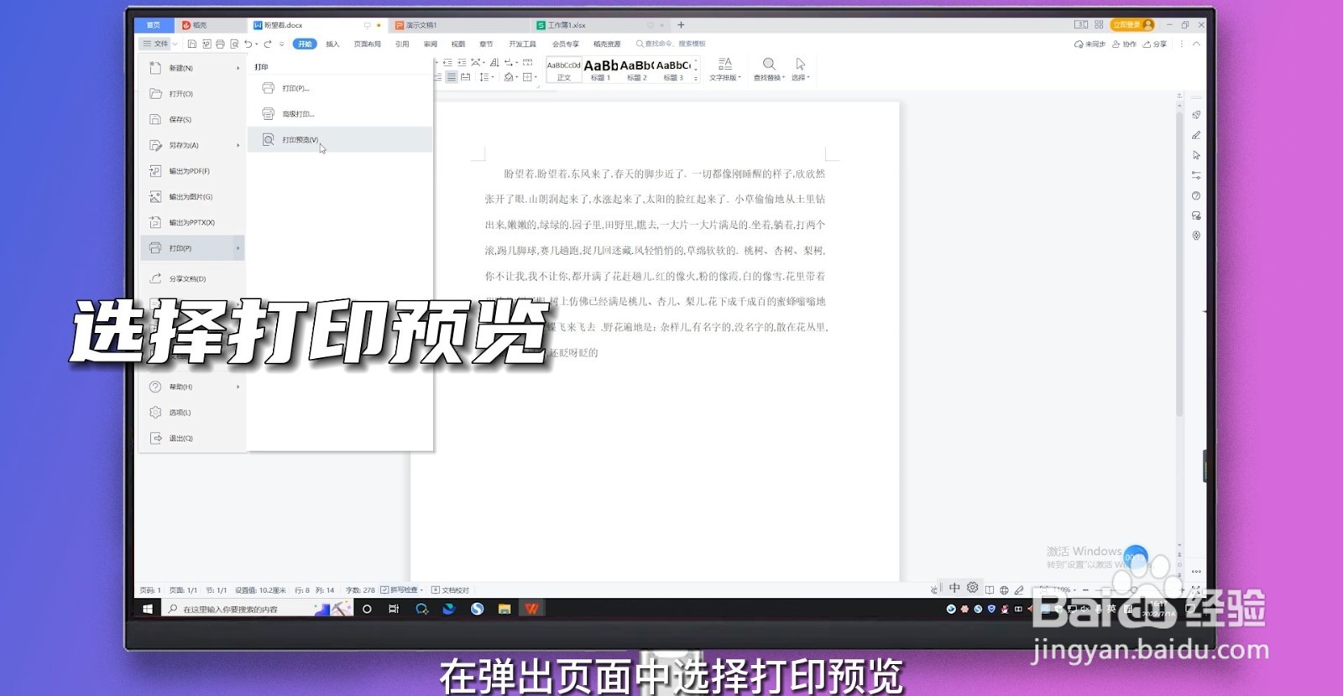Open shading fill color dropdown
Image resolution: width=1343 pixels, height=696 pixels.
point(510,77)
